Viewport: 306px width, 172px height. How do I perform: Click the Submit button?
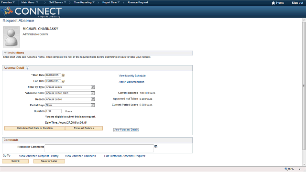15,161
